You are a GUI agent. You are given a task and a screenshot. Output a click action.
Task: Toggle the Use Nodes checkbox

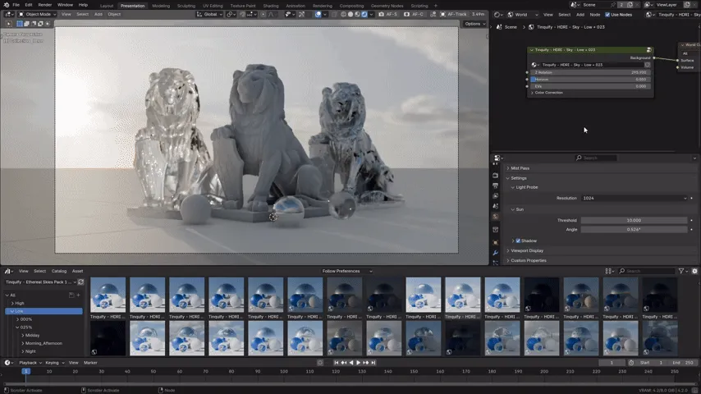point(607,15)
